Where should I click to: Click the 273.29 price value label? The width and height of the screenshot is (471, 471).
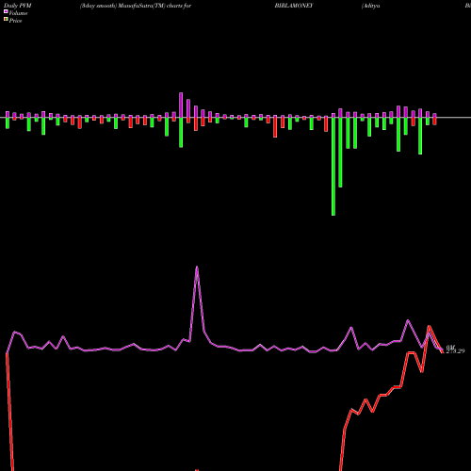[455, 351]
